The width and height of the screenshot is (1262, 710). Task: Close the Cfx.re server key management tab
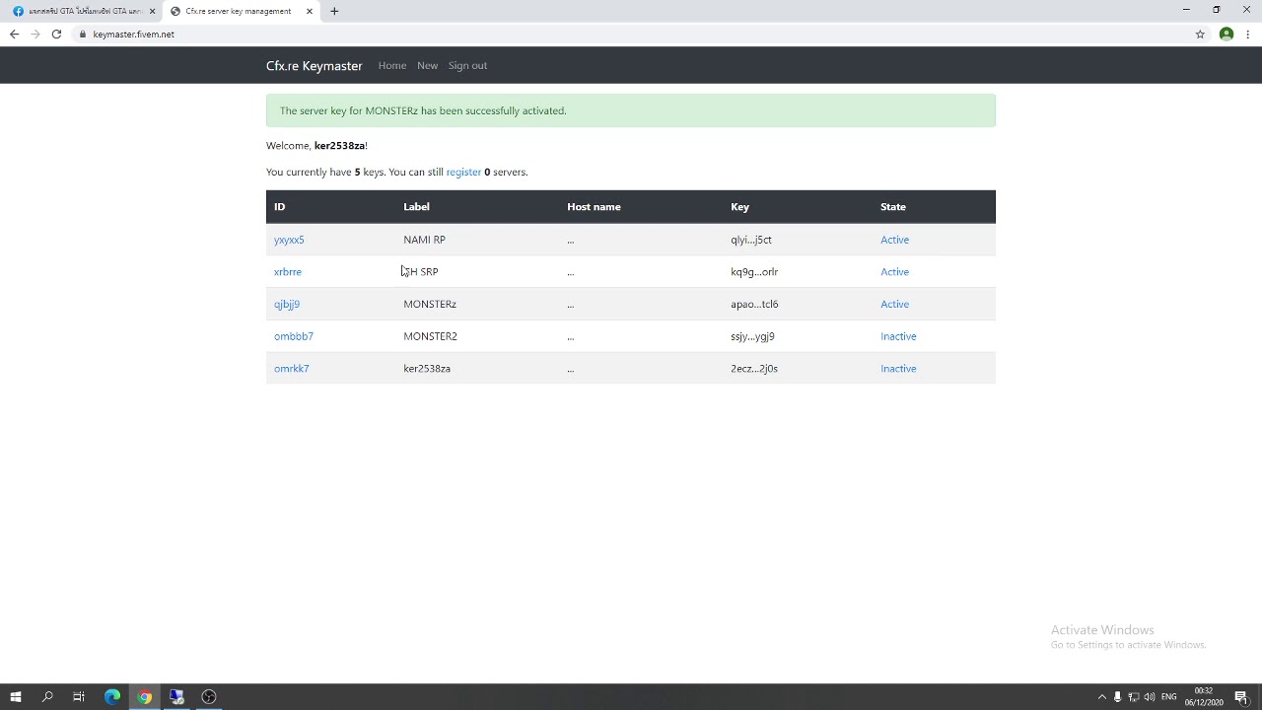[x=310, y=11]
